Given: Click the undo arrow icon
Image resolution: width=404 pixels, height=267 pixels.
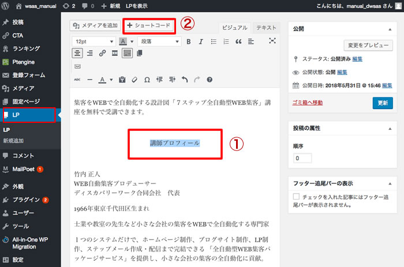Looking at the screenshot, I should [185, 80].
